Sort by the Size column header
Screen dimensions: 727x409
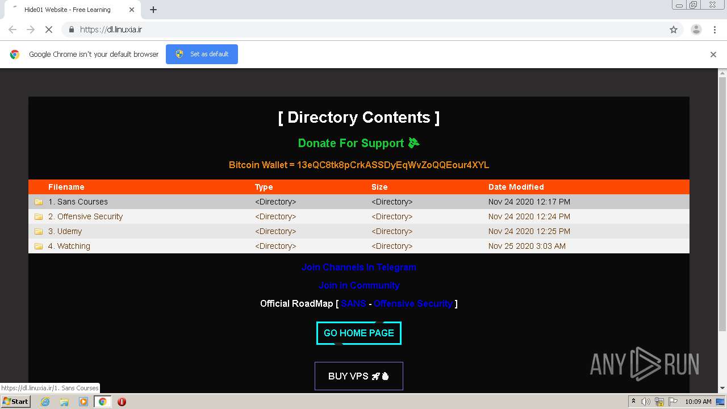[x=379, y=187]
